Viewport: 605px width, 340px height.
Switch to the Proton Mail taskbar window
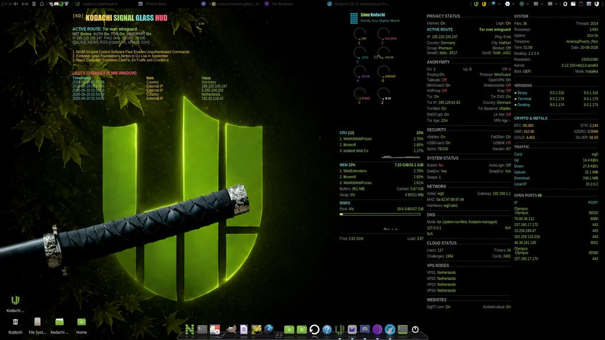pos(152,4)
